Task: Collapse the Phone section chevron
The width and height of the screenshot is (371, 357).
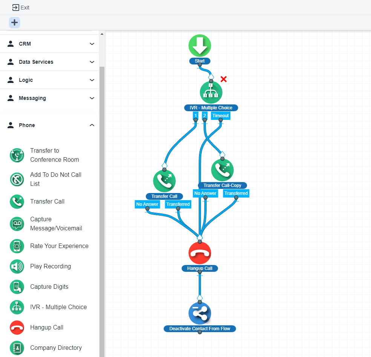Action: pos(92,125)
